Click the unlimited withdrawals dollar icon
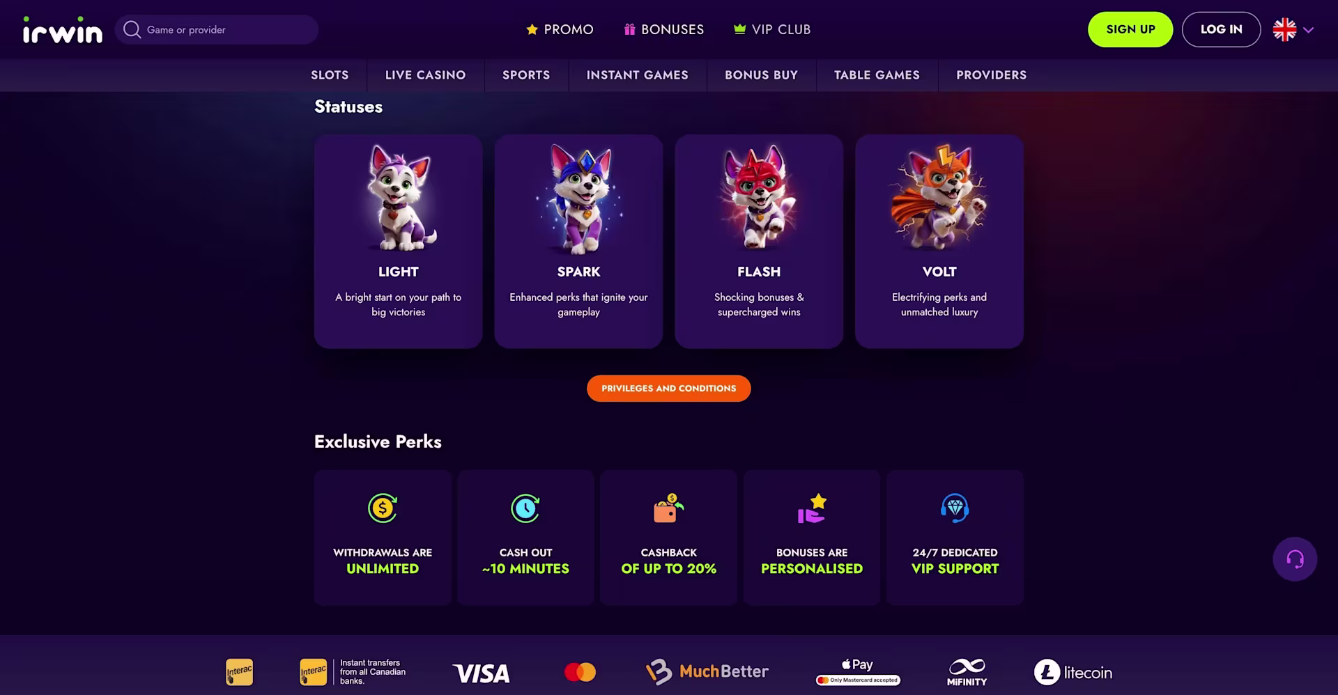The width and height of the screenshot is (1338, 695). pos(383,508)
